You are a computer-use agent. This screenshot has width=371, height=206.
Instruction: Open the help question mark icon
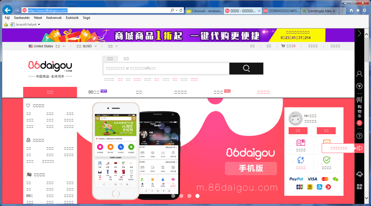(359, 136)
